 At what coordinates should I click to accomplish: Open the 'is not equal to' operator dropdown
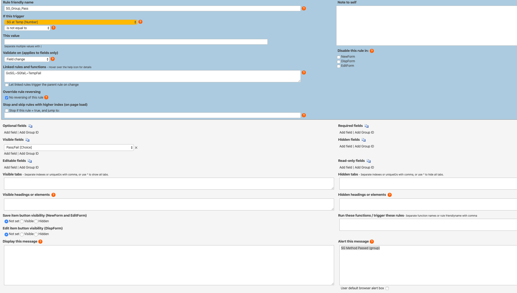tap(27, 28)
